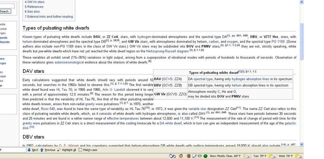Click the scrollbar down arrow
Image resolution: width=324 pixels, height=159 pixels.
pos(301,144)
